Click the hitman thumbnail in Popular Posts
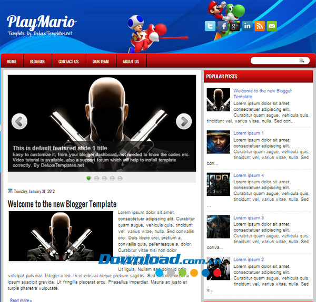This screenshot has width=316, height=302. pyautogui.click(x=218, y=100)
